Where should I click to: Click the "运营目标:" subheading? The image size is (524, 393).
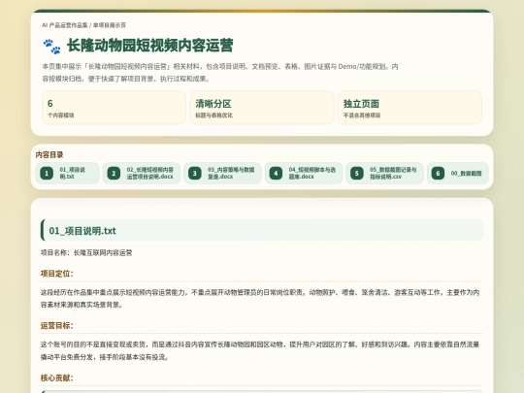point(57,325)
